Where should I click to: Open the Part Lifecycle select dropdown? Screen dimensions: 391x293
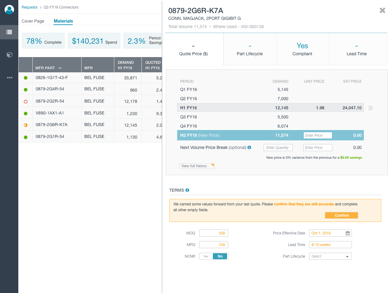330,256
